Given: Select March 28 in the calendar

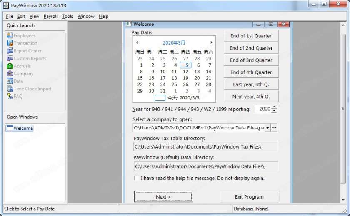Looking at the screenshot, I should tap(208, 84).
